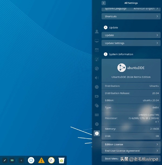Click the 'Type:' 64Bit row
The width and height of the screenshot is (162, 165).
tap(131, 107)
